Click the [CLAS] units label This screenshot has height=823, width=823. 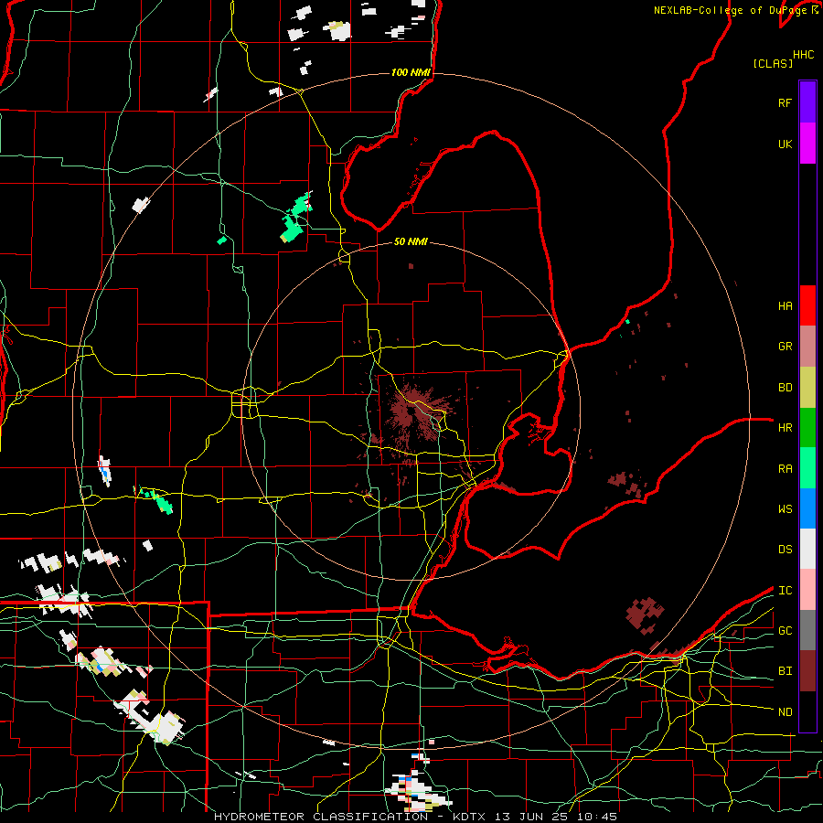click(773, 63)
